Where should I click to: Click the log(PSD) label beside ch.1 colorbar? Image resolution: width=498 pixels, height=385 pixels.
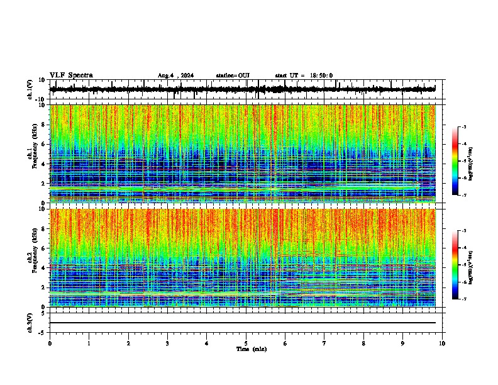click(x=471, y=164)
